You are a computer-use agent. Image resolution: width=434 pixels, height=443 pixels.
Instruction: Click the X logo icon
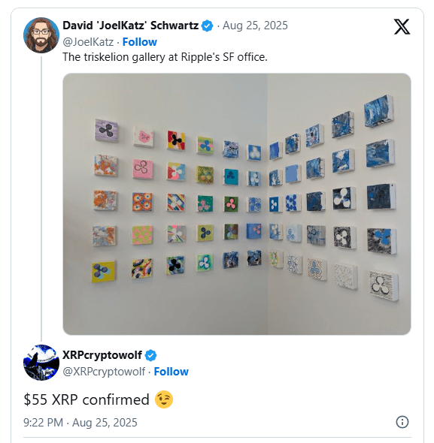pyautogui.click(x=402, y=26)
